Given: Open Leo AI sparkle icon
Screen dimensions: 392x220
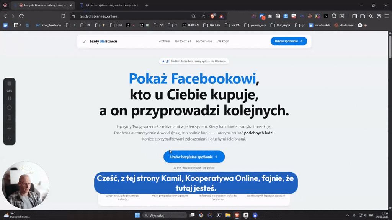Looking at the screenshot, I should click(371, 16).
